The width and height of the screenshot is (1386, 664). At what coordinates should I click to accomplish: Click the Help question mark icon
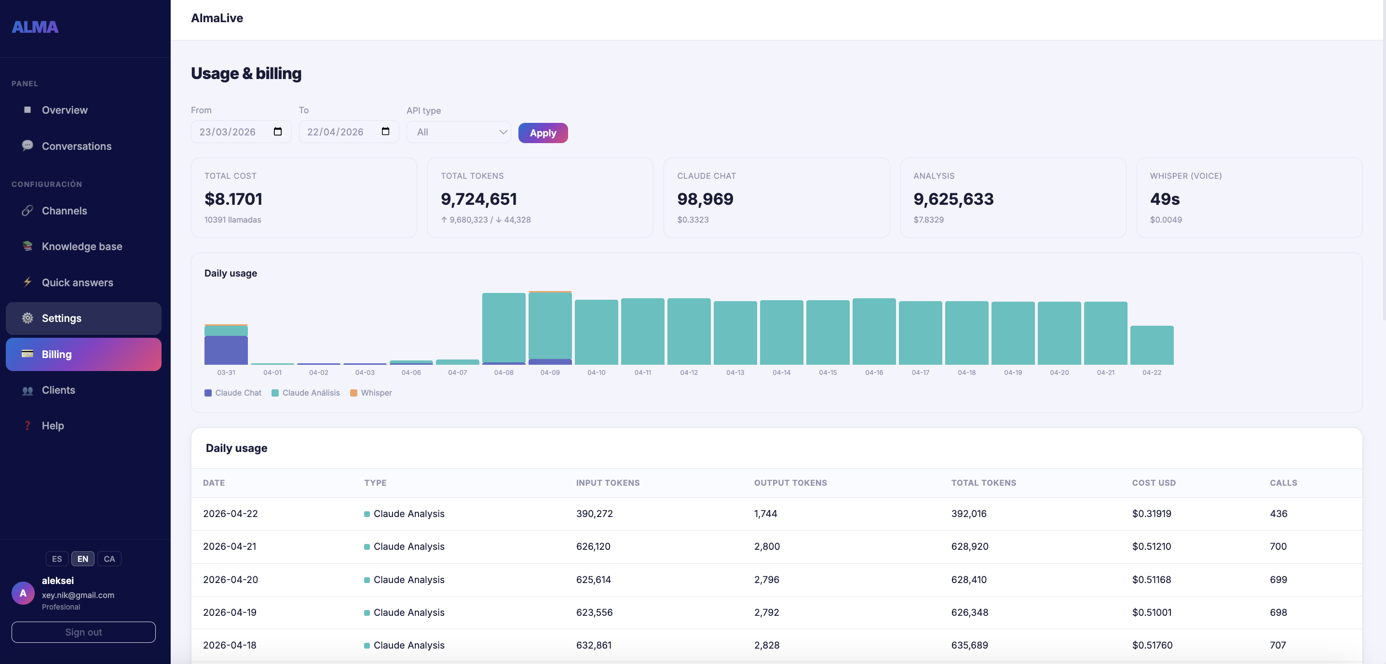click(27, 425)
